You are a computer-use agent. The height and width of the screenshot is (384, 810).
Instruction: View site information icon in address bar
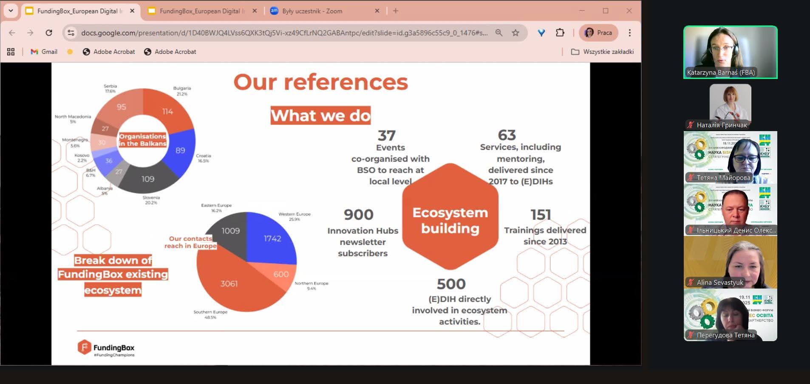click(x=71, y=33)
